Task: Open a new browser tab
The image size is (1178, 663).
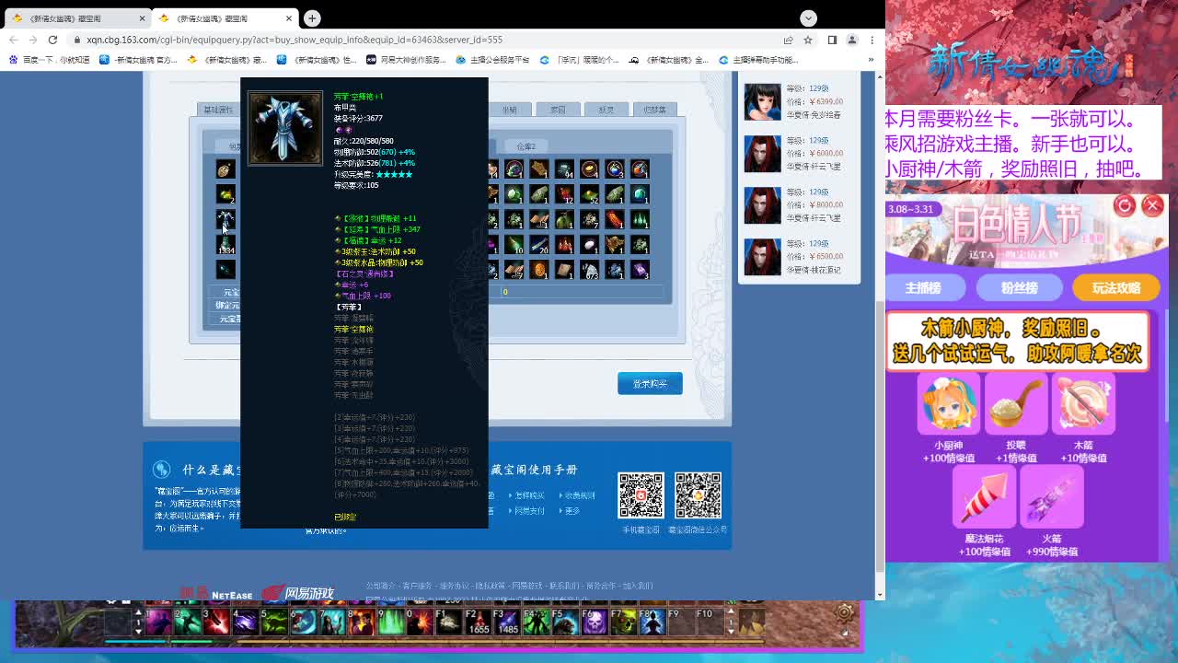Action: (x=312, y=17)
